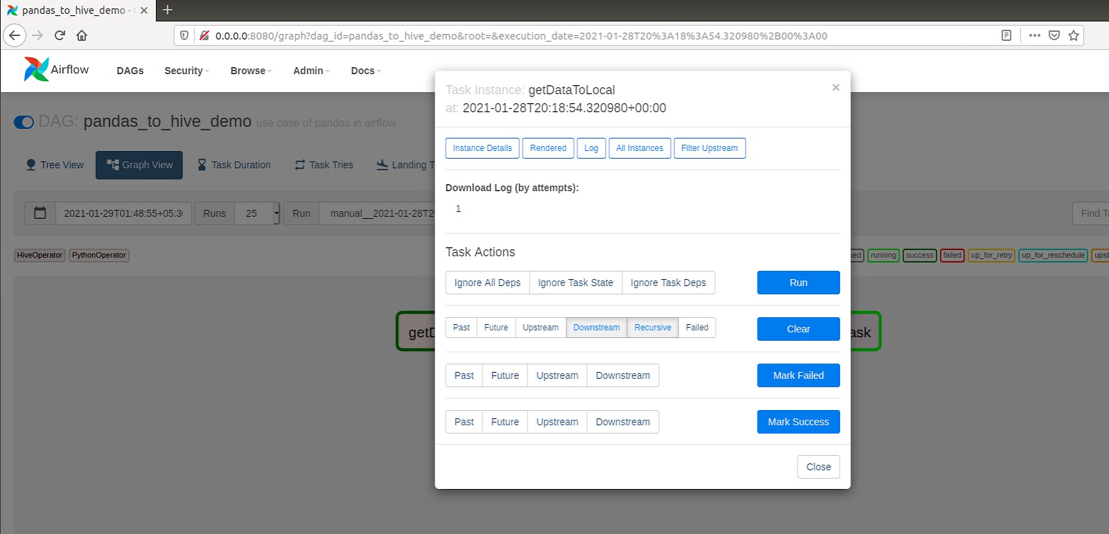Switch to Tree View tab
Image resolution: width=1109 pixels, height=534 pixels.
(x=55, y=165)
